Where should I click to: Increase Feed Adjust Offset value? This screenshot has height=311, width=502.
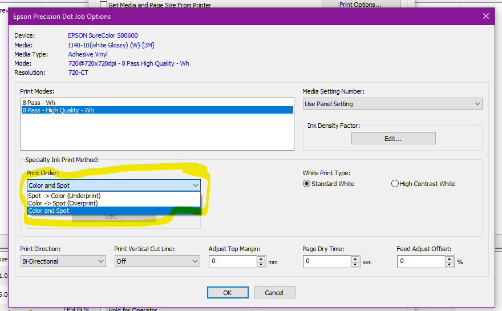click(450, 259)
